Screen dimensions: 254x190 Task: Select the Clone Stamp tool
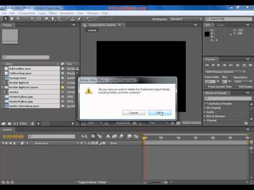click(73, 19)
